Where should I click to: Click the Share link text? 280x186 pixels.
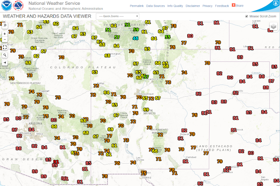pyautogui.click(x=239, y=6)
